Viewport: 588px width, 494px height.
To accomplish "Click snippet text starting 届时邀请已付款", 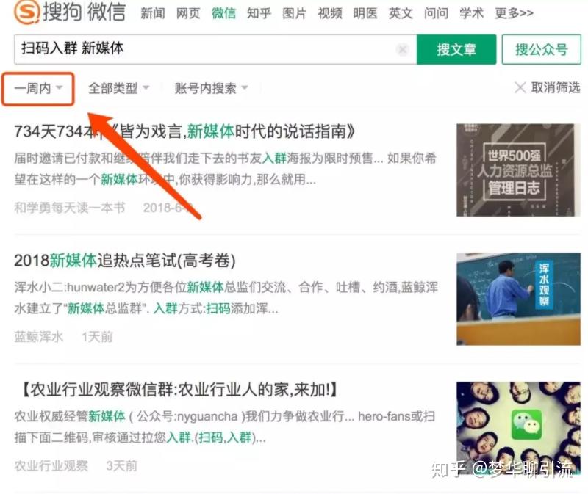I will 225,169.
